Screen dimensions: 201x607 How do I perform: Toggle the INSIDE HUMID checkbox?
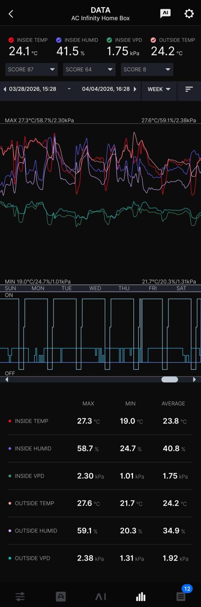click(59, 40)
